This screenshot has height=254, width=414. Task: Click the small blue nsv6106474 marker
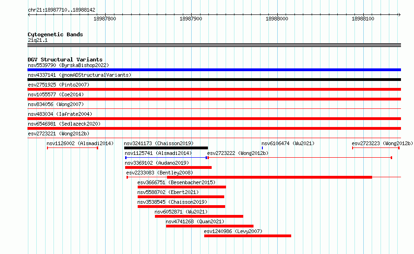[262, 148]
